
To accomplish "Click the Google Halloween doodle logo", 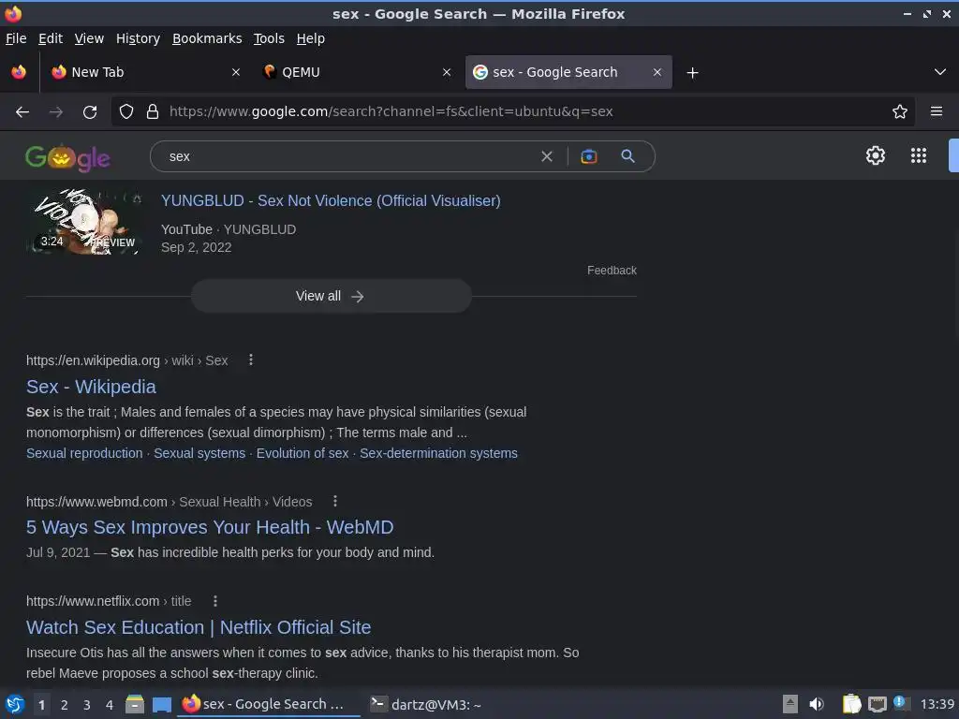I will coord(67,157).
